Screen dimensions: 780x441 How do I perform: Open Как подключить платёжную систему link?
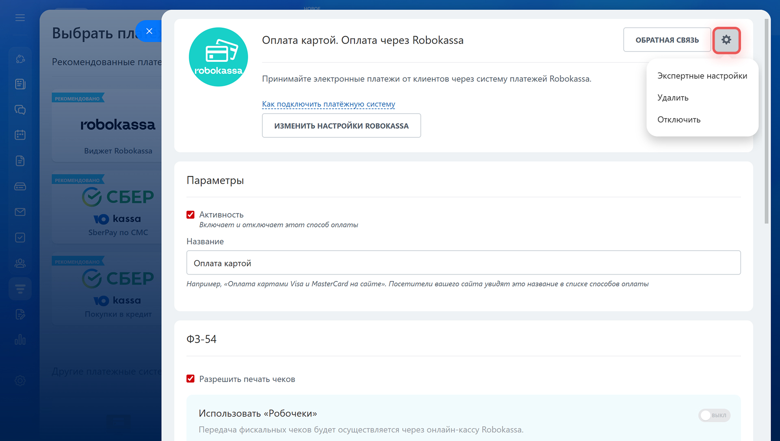[x=328, y=104]
